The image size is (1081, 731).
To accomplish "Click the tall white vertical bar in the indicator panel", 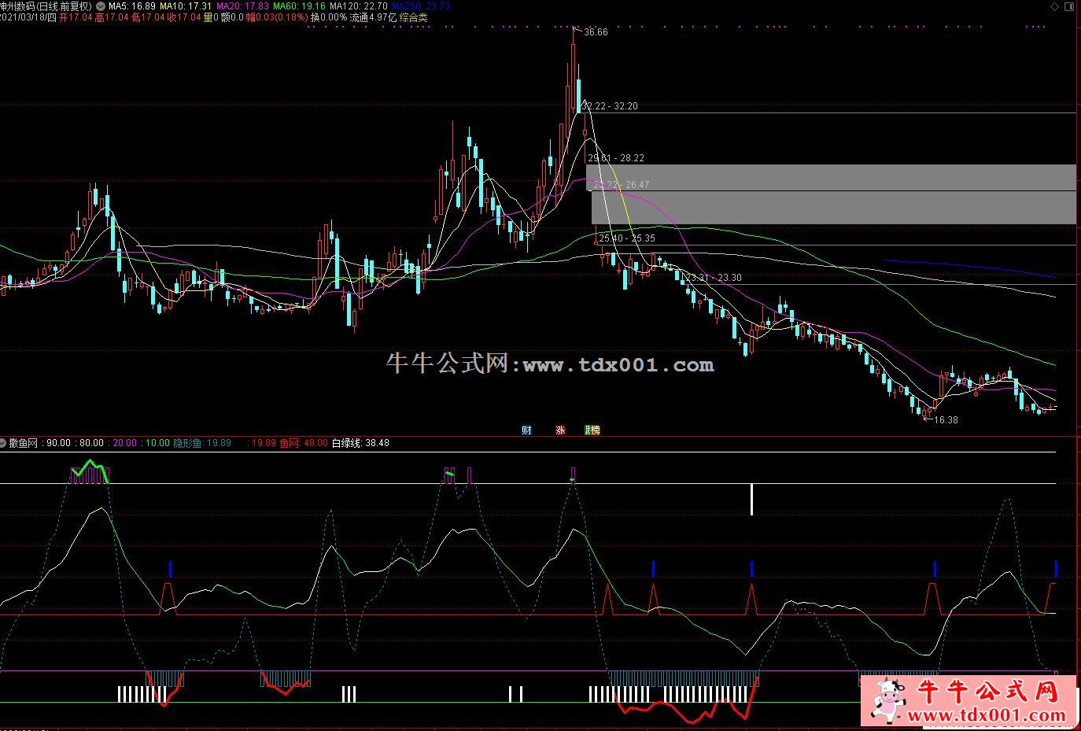I will click(751, 500).
